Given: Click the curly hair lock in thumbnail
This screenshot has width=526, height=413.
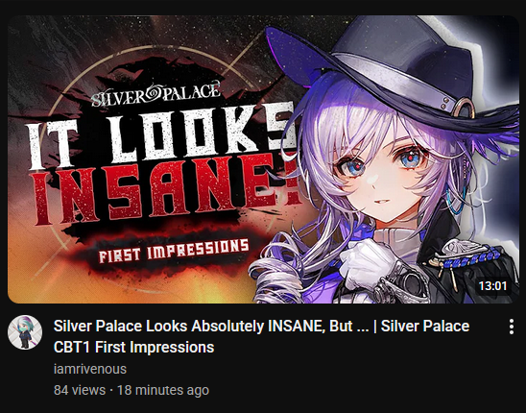Looking at the screenshot, I should click(x=275, y=274).
